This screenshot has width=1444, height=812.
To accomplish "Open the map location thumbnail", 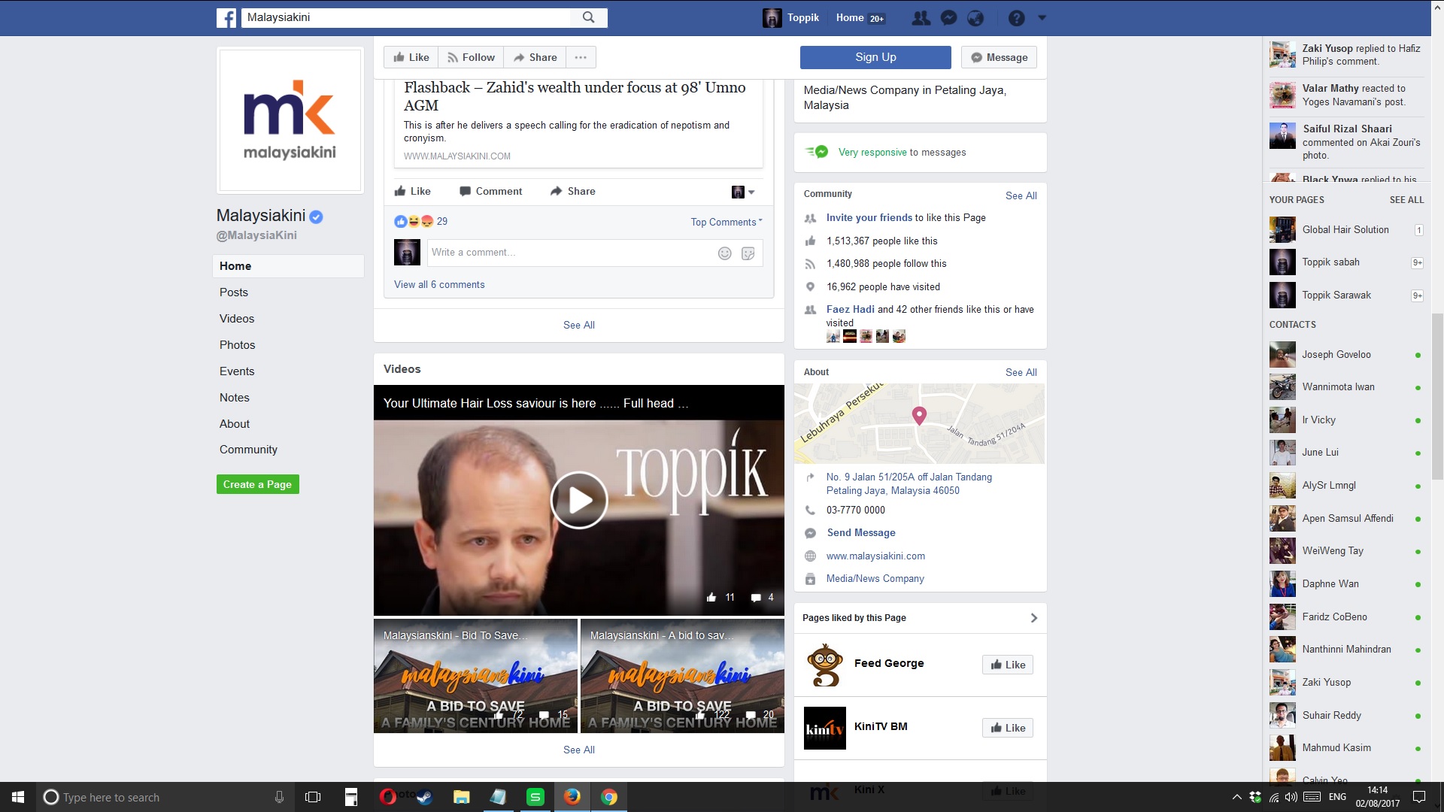I will [920, 423].
